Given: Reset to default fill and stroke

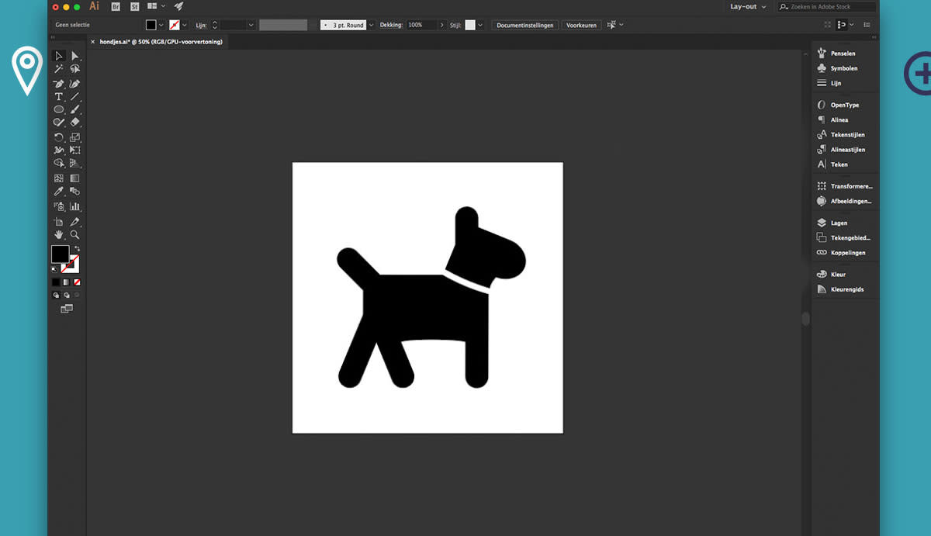Looking at the screenshot, I should pyautogui.click(x=54, y=269).
